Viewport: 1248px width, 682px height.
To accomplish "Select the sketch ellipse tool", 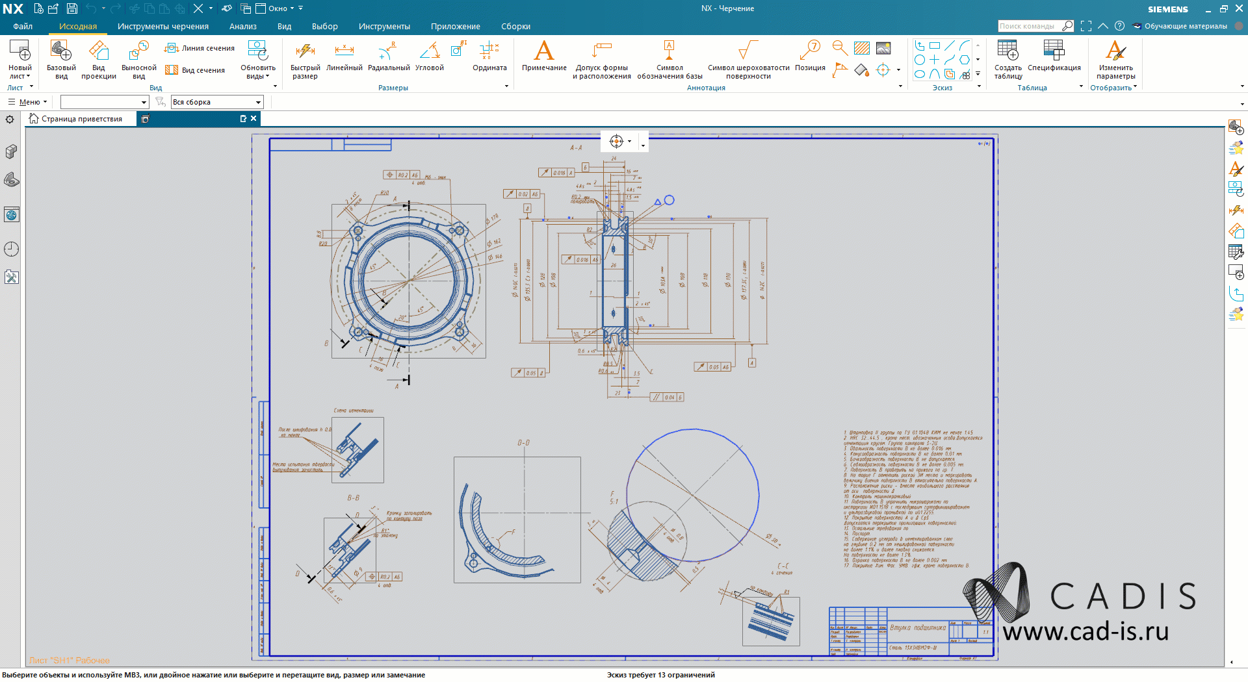I will tap(920, 74).
